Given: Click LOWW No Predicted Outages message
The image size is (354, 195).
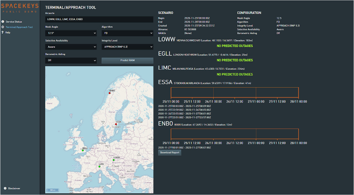Looking at the screenshot, I should [x=235, y=46].
